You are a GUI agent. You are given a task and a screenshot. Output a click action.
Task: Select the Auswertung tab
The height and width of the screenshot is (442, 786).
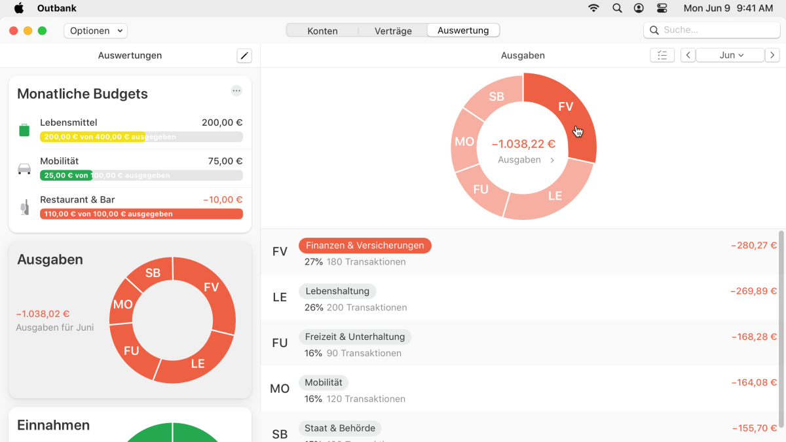[x=463, y=31]
